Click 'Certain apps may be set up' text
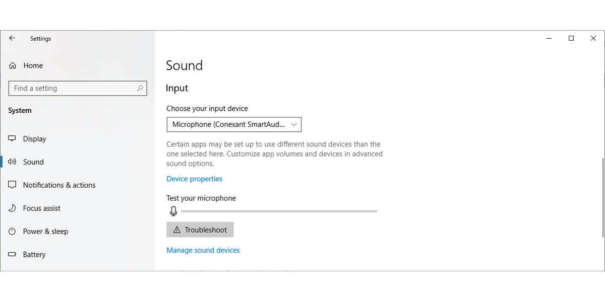The image size is (605, 302). [x=275, y=154]
